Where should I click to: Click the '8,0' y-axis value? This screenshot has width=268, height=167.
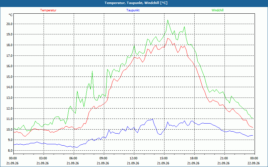[10, 151]
